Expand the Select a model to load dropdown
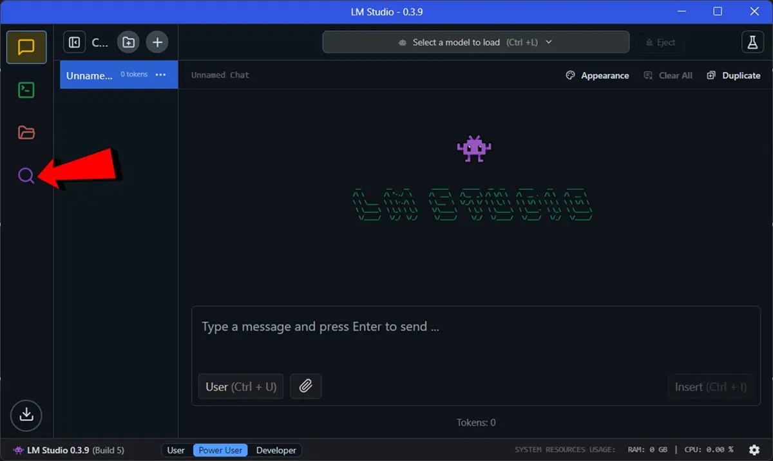 pos(475,42)
